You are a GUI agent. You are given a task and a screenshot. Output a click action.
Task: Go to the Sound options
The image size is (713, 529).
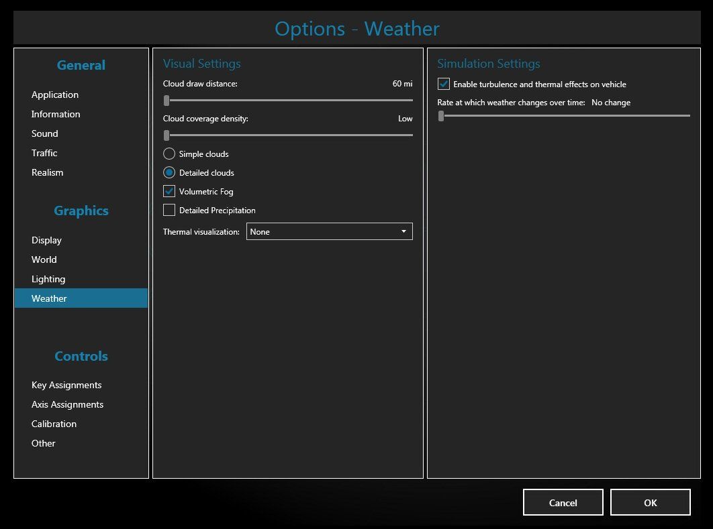44,133
